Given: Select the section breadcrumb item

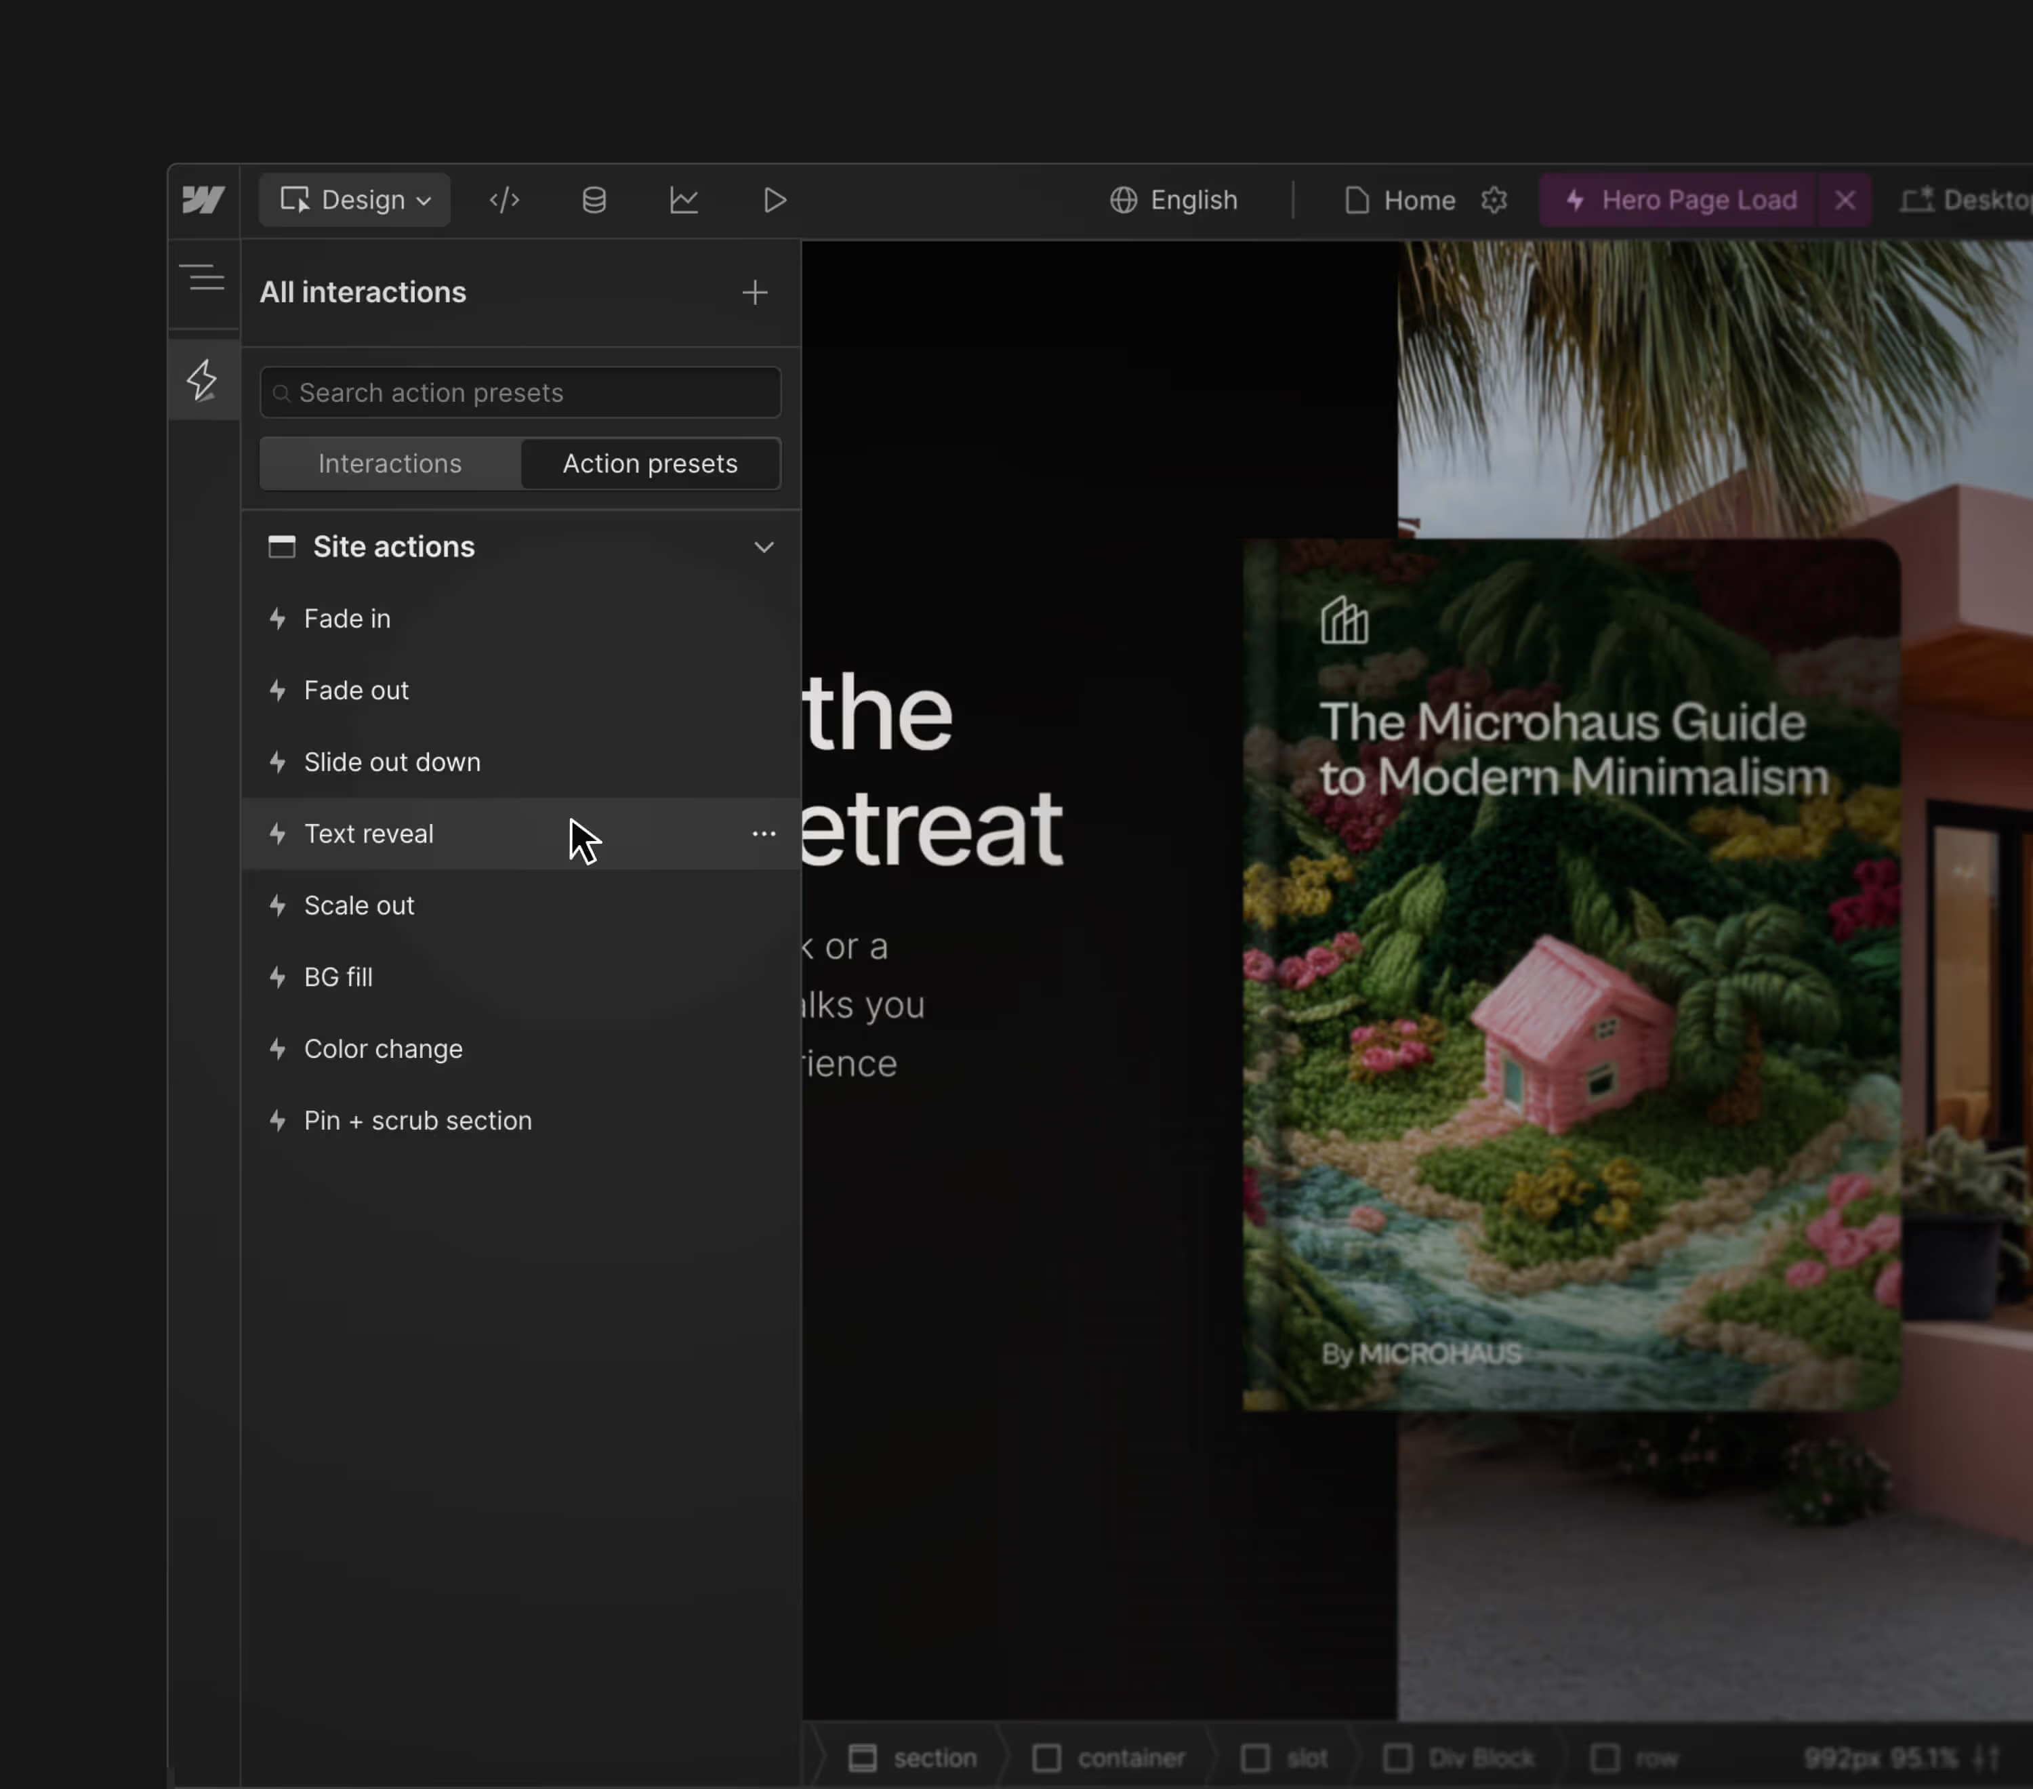Looking at the screenshot, I should 913,1759.
